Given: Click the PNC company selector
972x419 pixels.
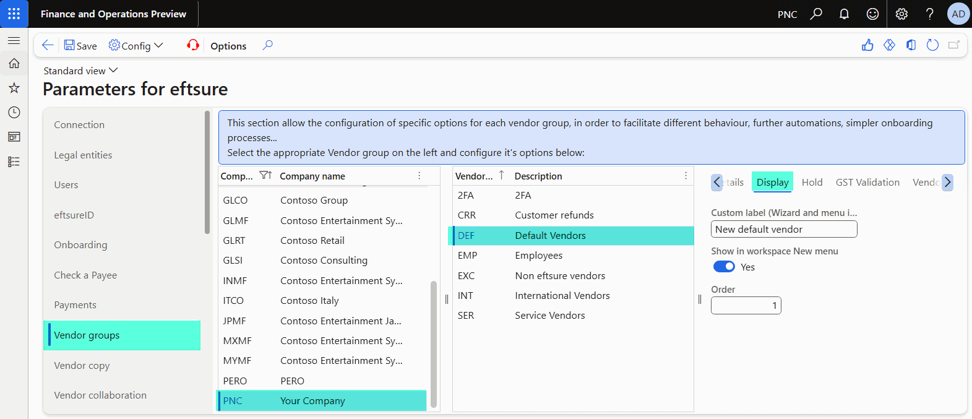Looking at the screenshot, I should pos(787,14).
